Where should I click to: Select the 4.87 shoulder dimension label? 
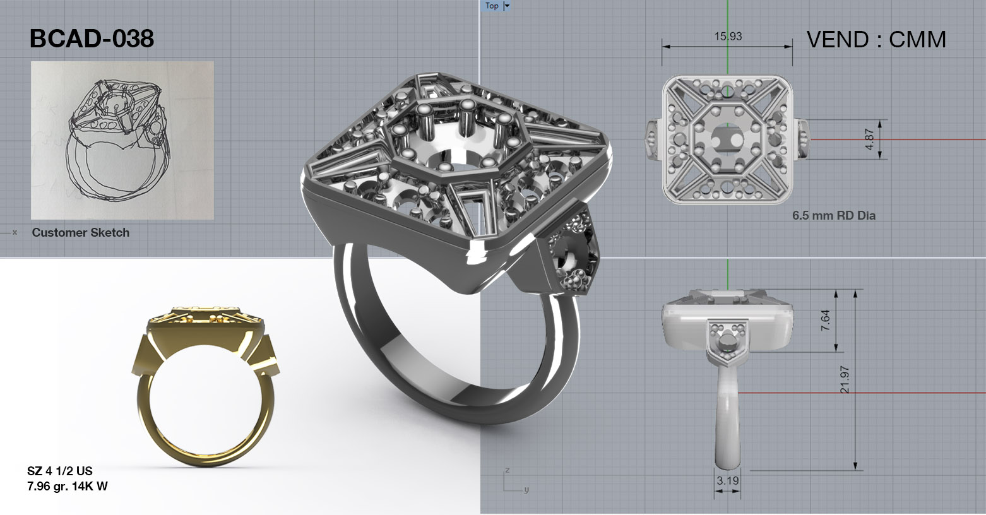[x=870, y=139]
